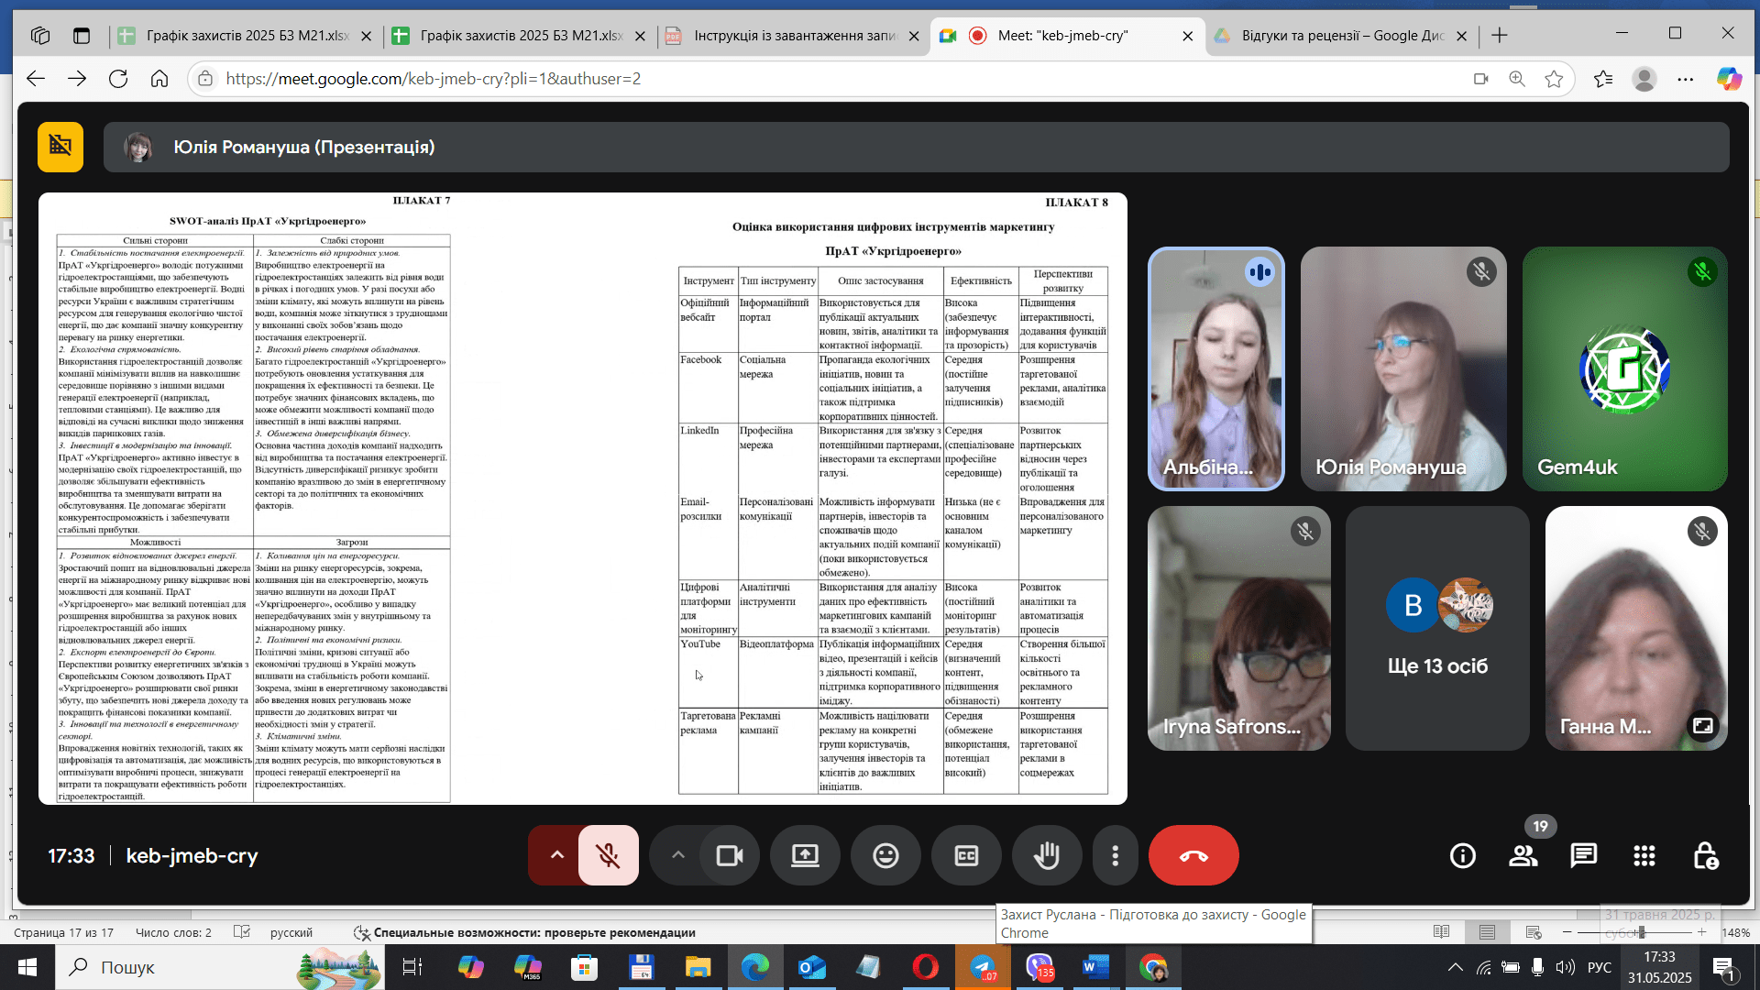Open notification center on taskbar

[1723, 967]
